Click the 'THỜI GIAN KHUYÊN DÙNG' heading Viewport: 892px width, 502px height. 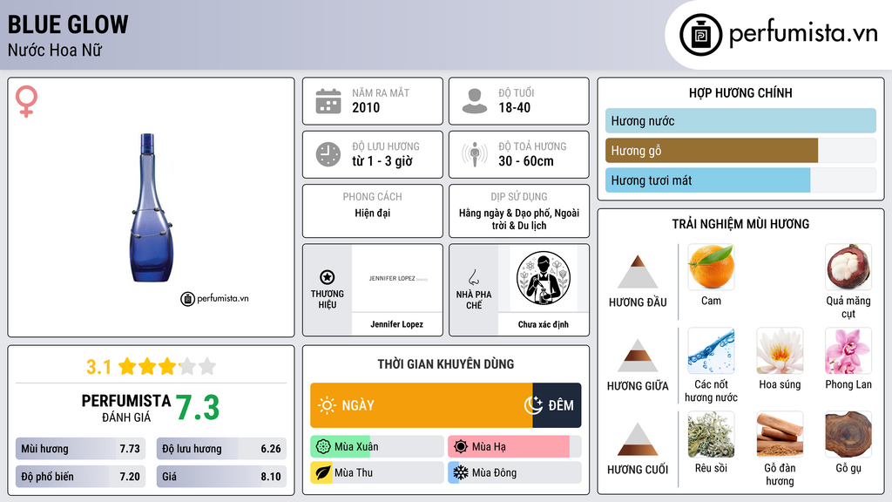pos(446,364)
